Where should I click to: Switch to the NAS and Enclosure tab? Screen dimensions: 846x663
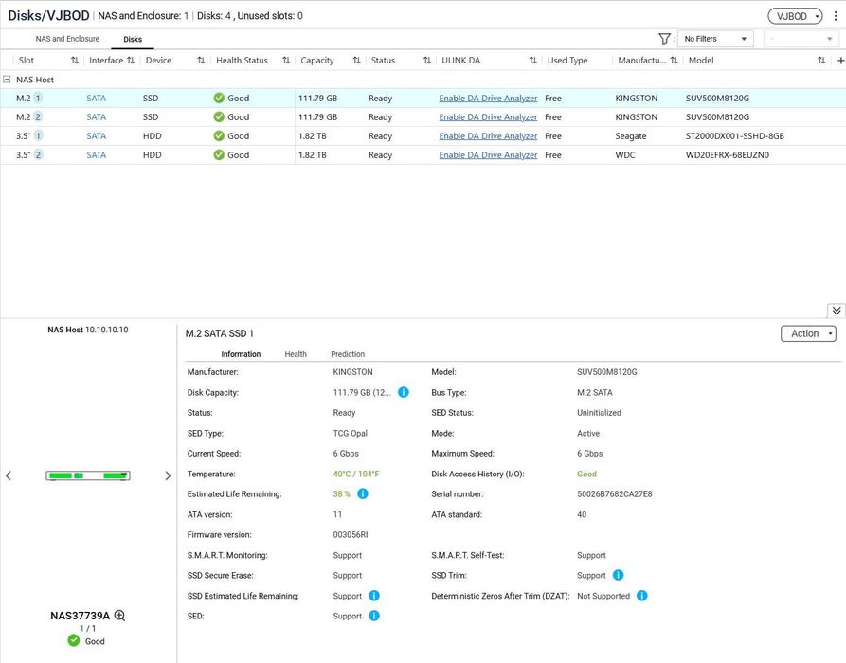pyautogui.click(x=67, y=39)
